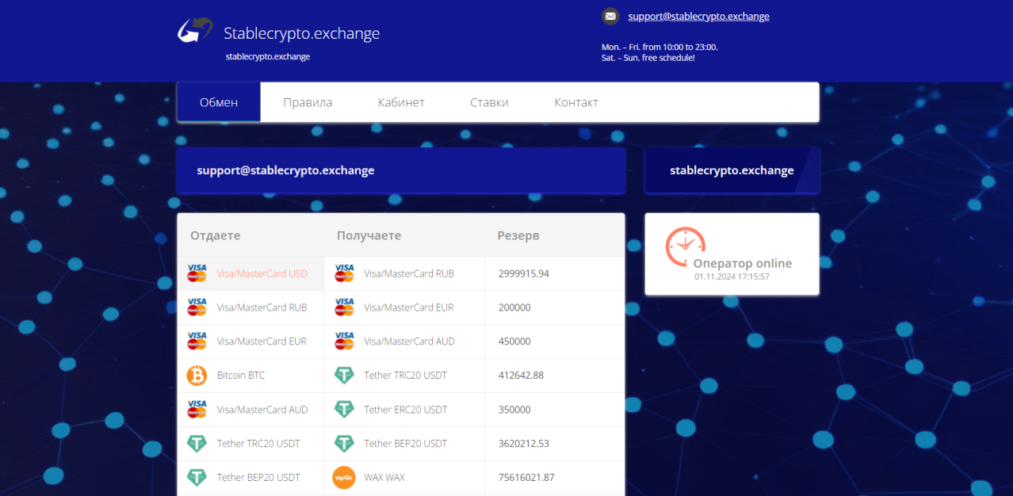Select the Visa/MasterCard AUD icon
1013x496 pixels.
(196, 409)
